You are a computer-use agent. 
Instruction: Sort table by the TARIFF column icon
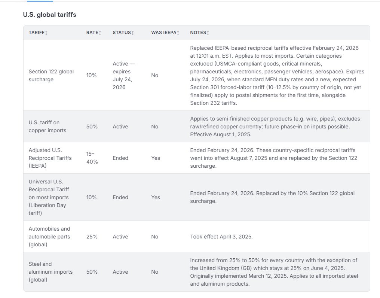(x=46, y=33)
